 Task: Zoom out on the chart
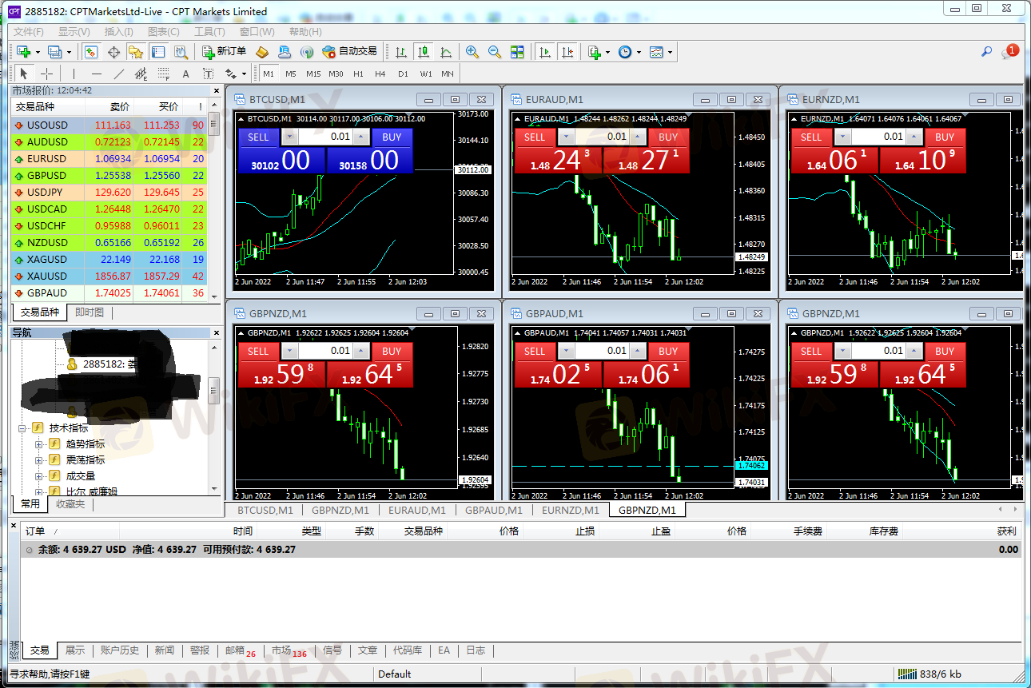(x=495, y=52)
